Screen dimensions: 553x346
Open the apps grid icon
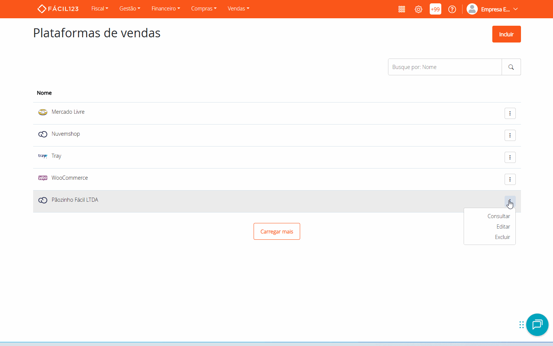pos(401,9)
